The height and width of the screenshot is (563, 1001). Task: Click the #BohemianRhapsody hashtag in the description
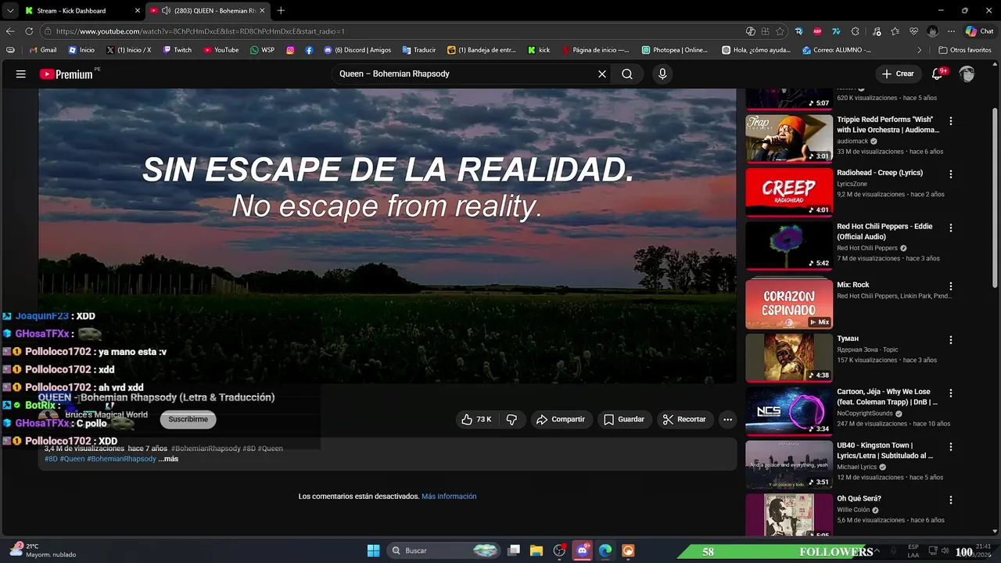pos(121,459)
